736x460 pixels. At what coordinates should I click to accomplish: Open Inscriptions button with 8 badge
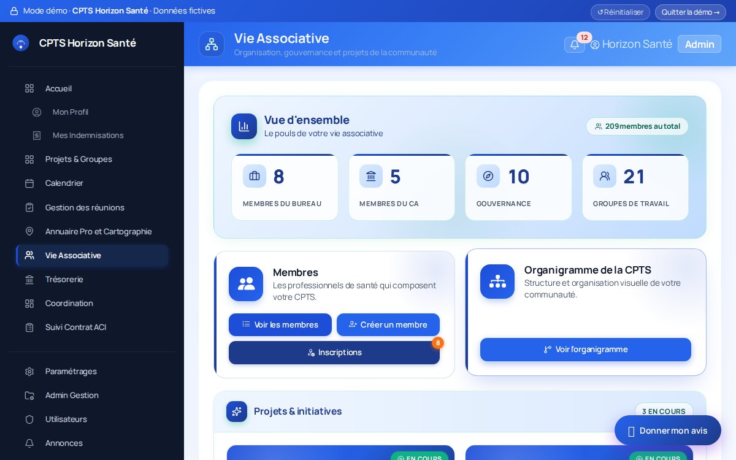[334, 353]
